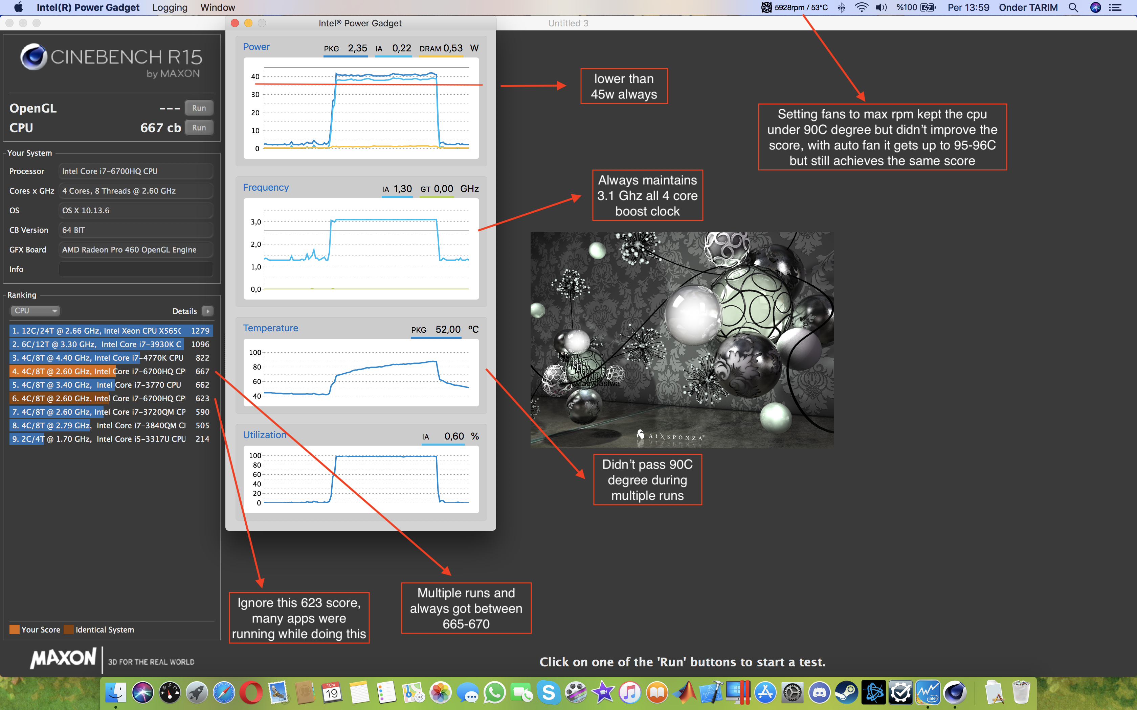Open the Window menu
Viewport: 1137px width, 710px height.
click(218, 7)
